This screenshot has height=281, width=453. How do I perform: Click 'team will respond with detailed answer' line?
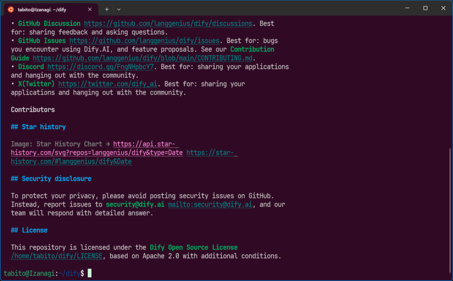point(82,213)
